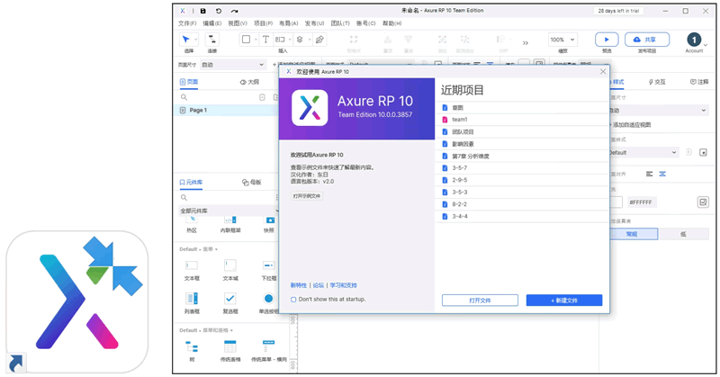Image resolution: width=720 pixels, height=377 pixels.
Task: Click the Undo arrow icon
Action: 219,11
